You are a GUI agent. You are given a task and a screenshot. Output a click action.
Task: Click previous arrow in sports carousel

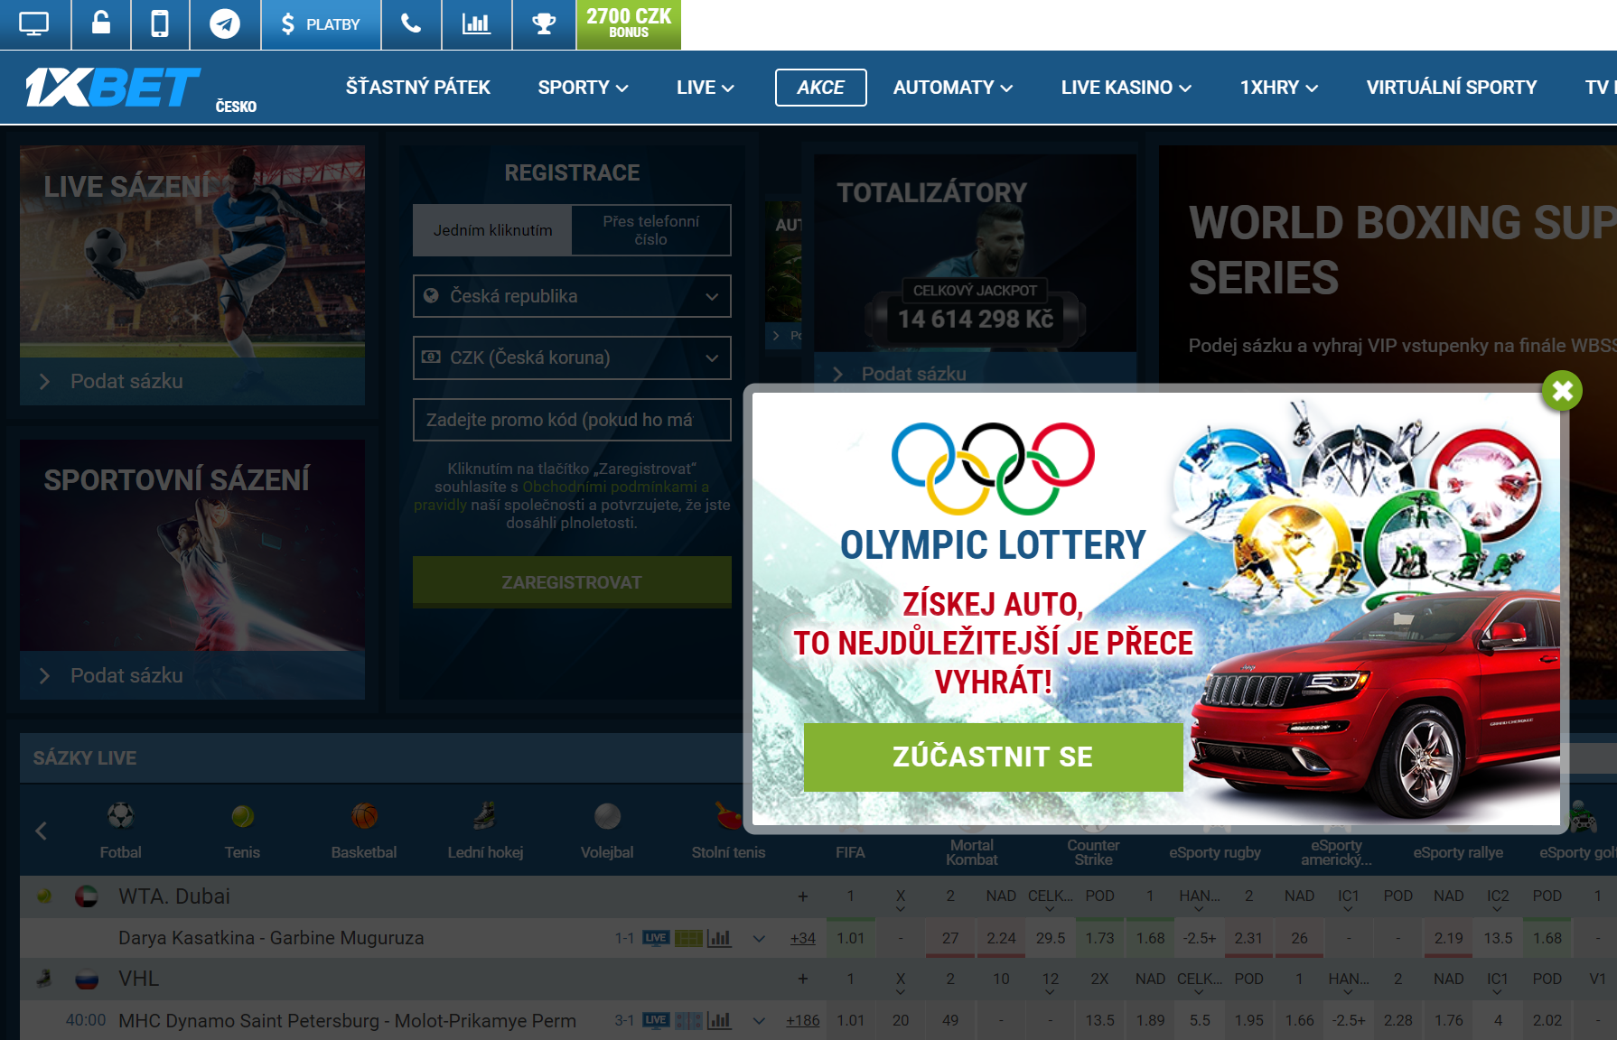[41, 831]
